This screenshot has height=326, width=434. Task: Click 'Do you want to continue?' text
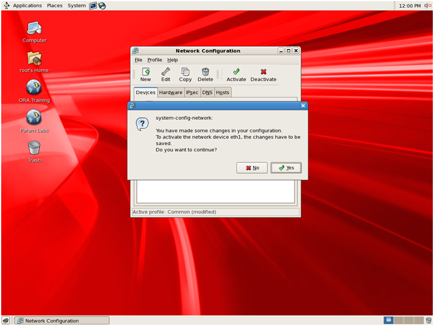pos(186,150)
